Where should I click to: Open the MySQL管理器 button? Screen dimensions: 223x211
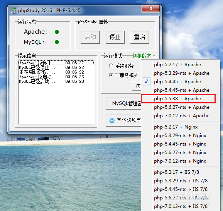[x=123, y=103]
